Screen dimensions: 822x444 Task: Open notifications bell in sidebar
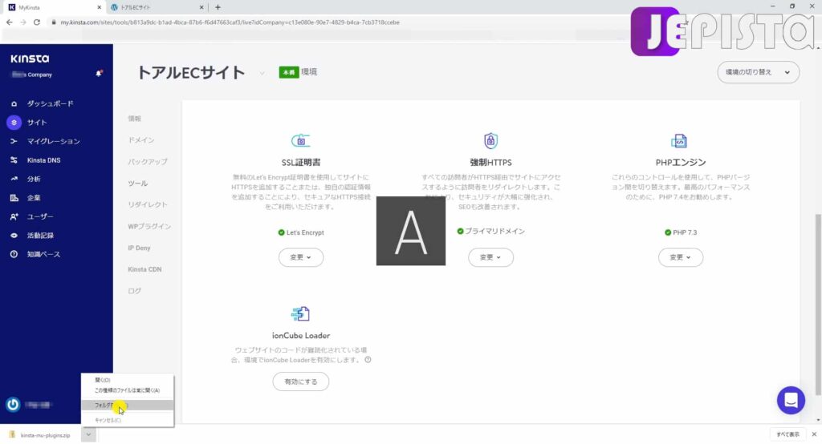click(x=99, y=73)
